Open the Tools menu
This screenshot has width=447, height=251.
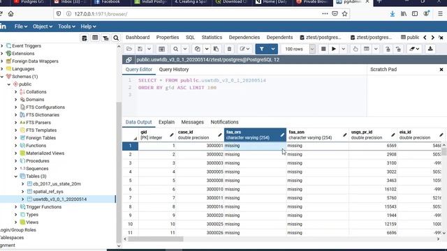point(66,26)
